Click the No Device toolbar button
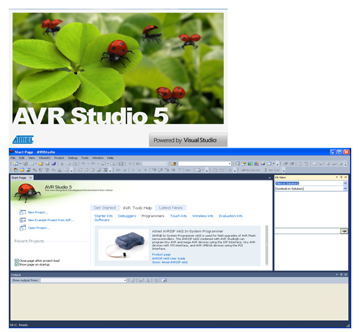This screenshot has width=360, height=332. pos(250,170)
